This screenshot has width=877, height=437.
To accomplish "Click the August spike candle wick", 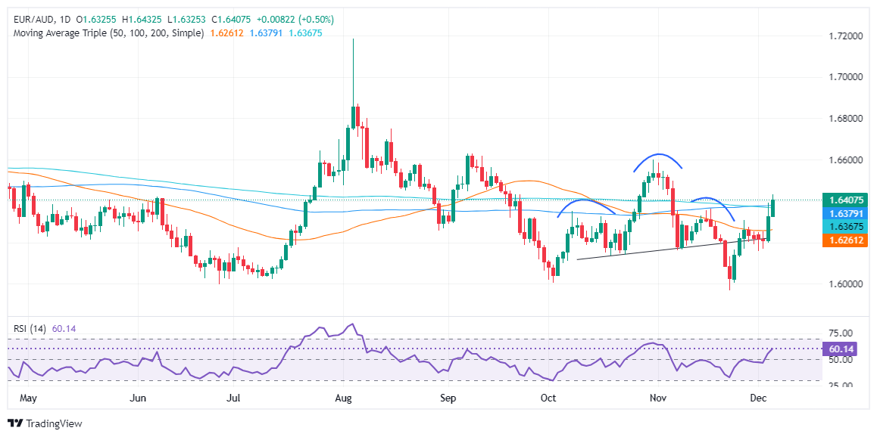I will point(354,70).
